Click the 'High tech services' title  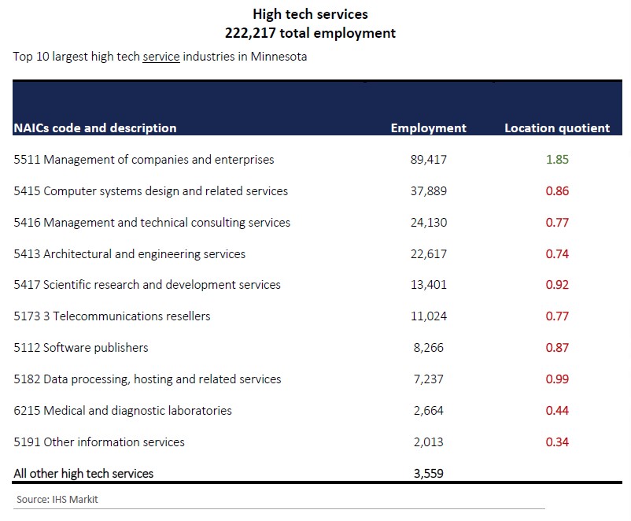tap(310, 14)
